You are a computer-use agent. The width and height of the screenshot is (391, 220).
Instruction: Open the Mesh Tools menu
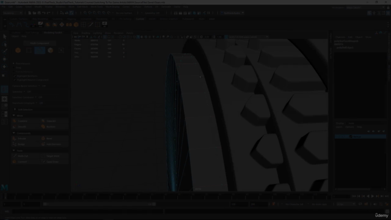97,7
